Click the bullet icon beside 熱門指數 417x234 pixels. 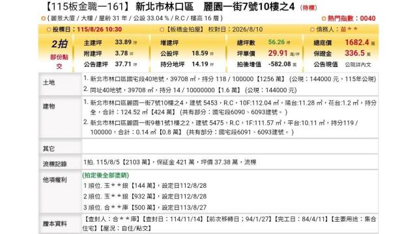(324, 19)
